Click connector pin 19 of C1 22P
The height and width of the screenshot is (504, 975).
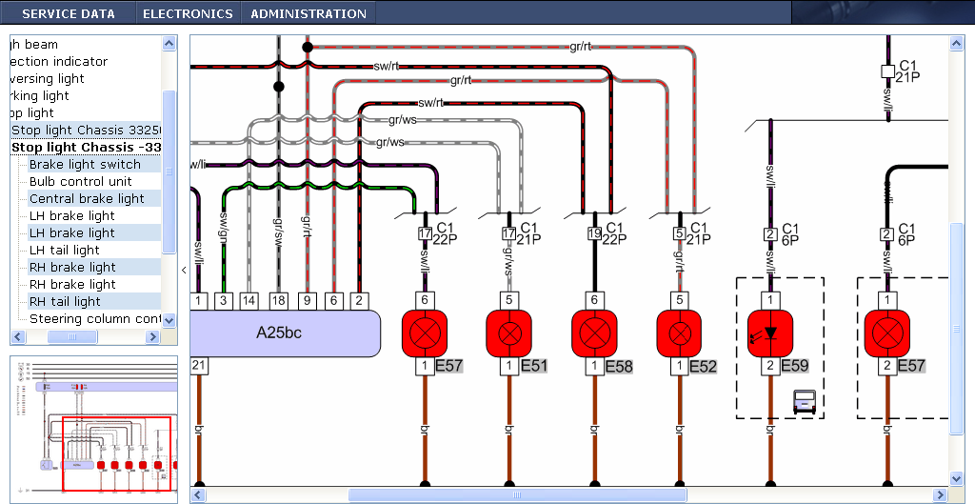pyautogui.click(x=594, y=234)
